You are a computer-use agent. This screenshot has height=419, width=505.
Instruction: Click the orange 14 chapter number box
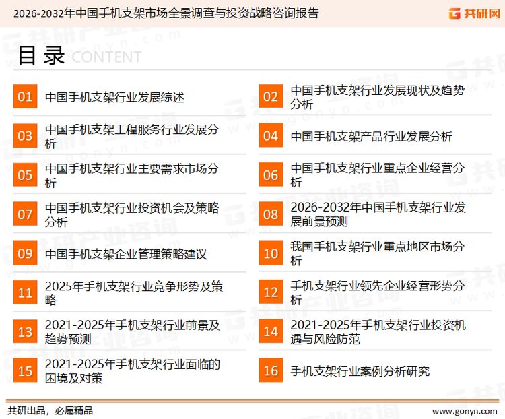tap(271, 331)
